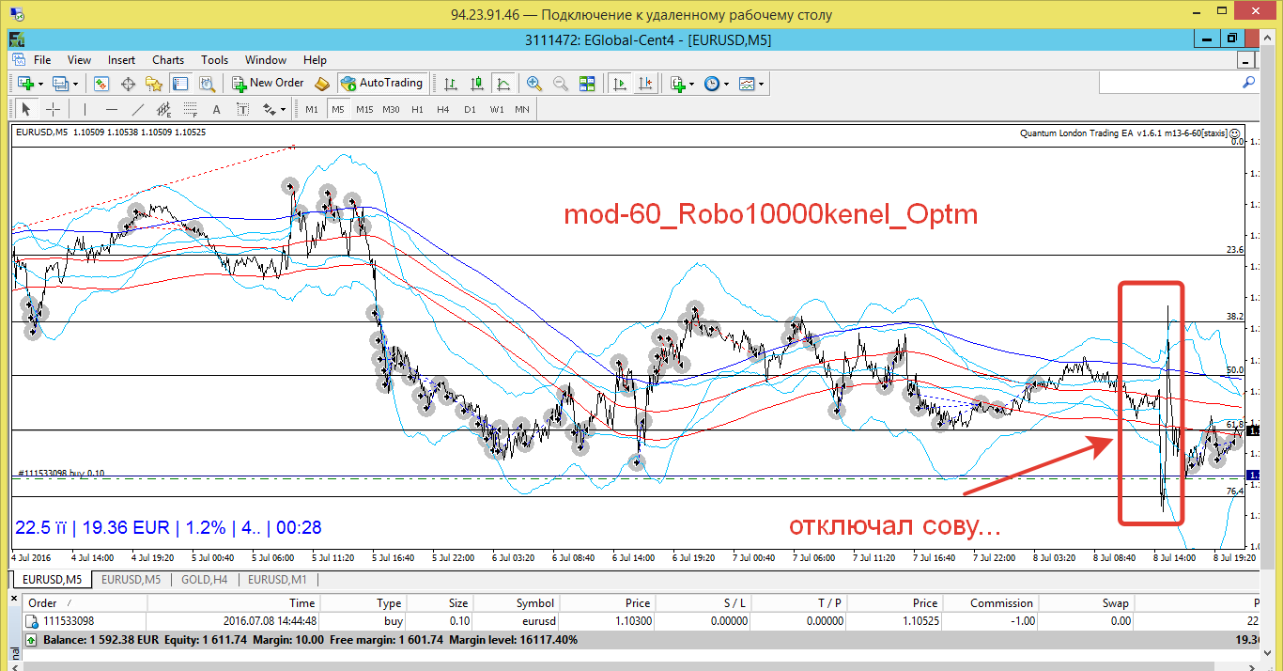
Task: Switch chart to bar chart view
Action: [451, 84]
